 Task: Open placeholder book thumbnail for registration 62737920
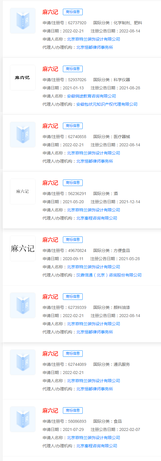click(x=23, y=21)
